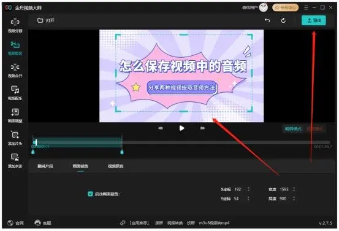The image size is (339, 231).
Task: Open the 投屏 screen cast link
Action: coord(191,223)
